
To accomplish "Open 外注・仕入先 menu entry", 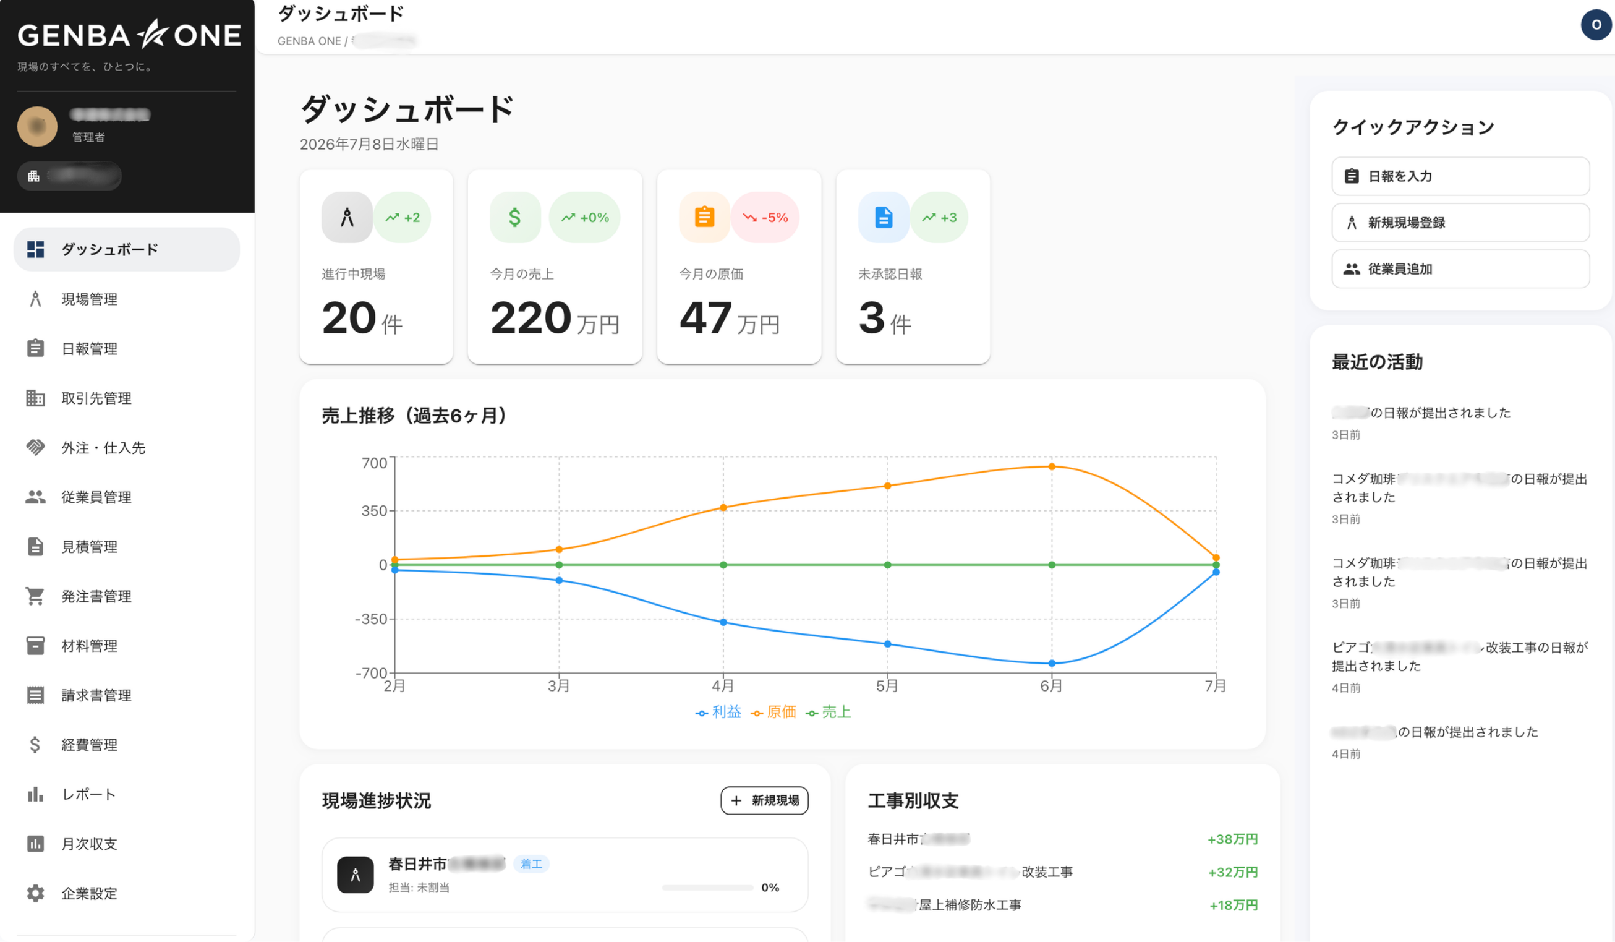I will point(126,448).
